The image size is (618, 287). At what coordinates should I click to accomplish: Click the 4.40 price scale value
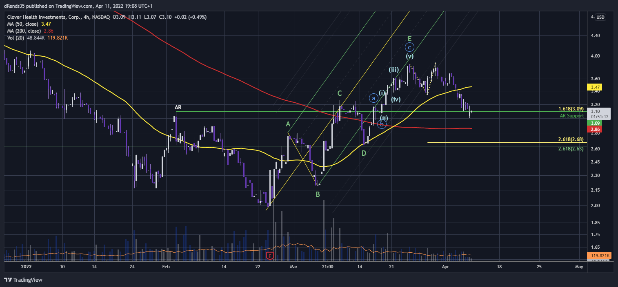[595, 35]
